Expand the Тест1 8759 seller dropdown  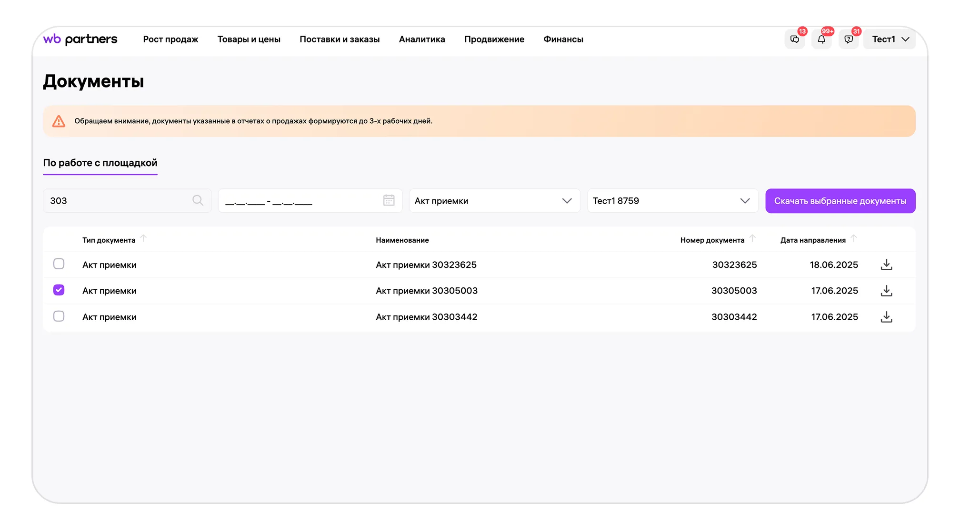point(673,201)
